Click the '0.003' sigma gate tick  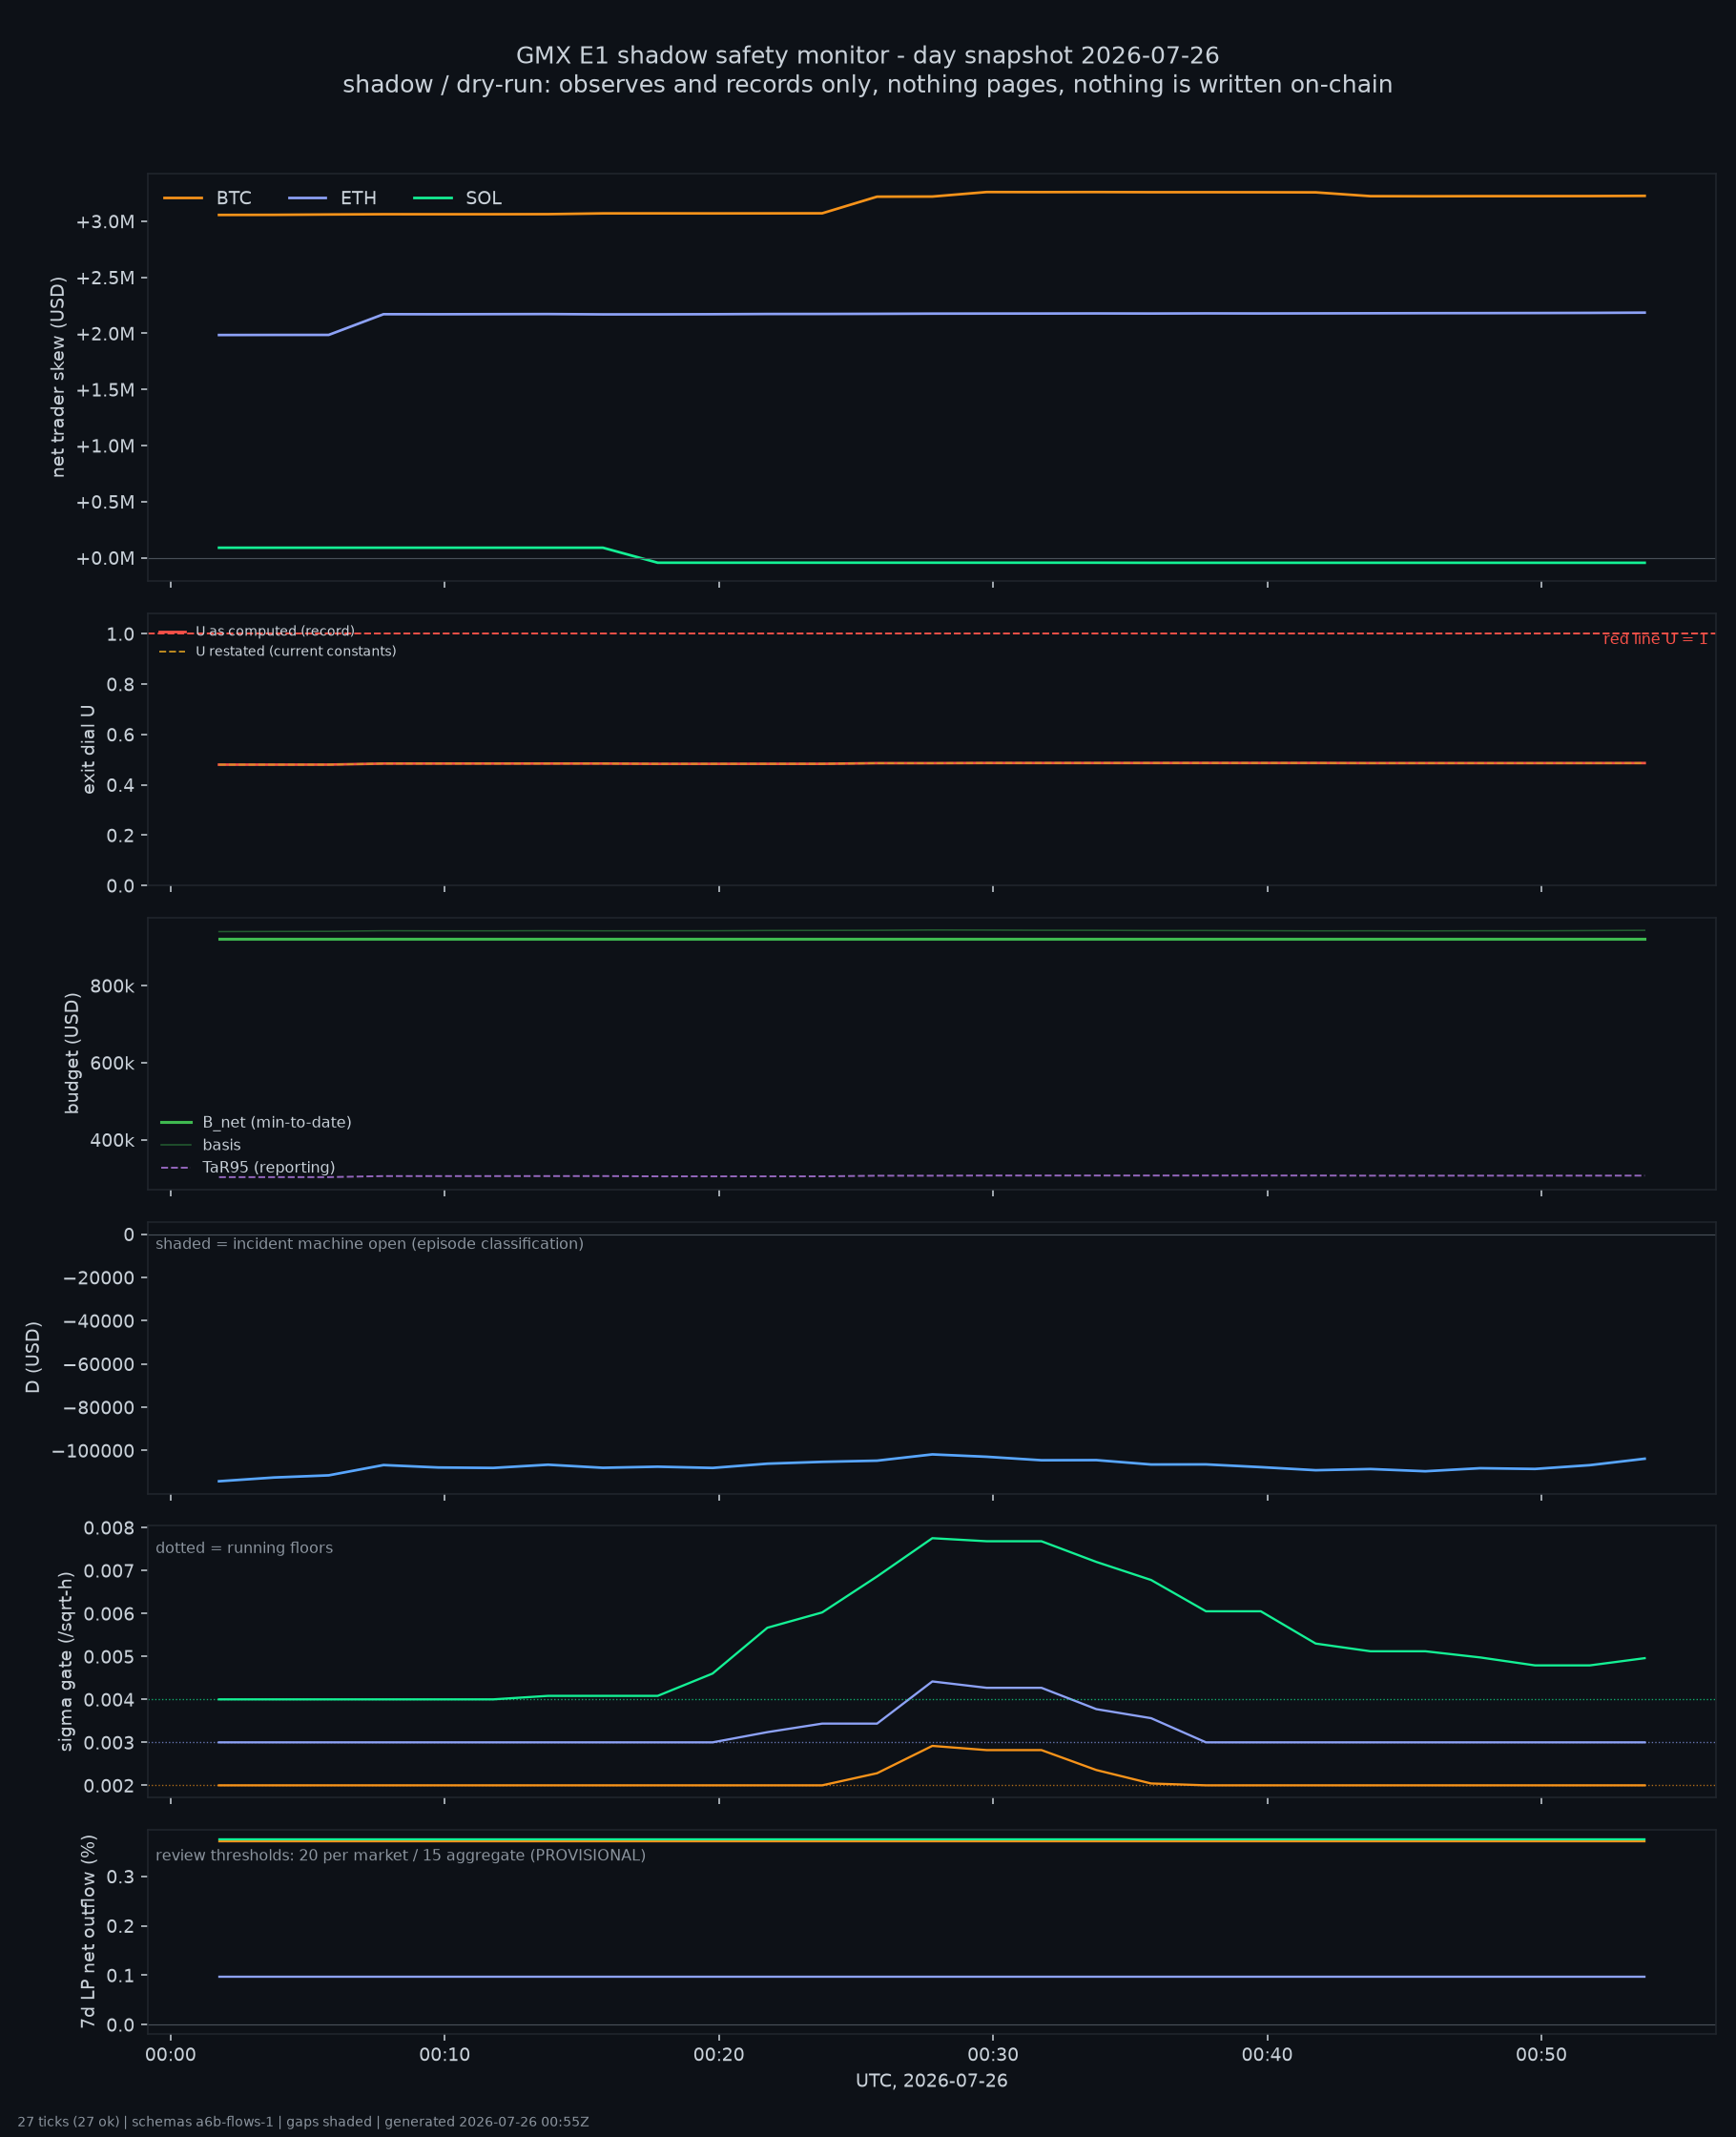[109, 1742]
